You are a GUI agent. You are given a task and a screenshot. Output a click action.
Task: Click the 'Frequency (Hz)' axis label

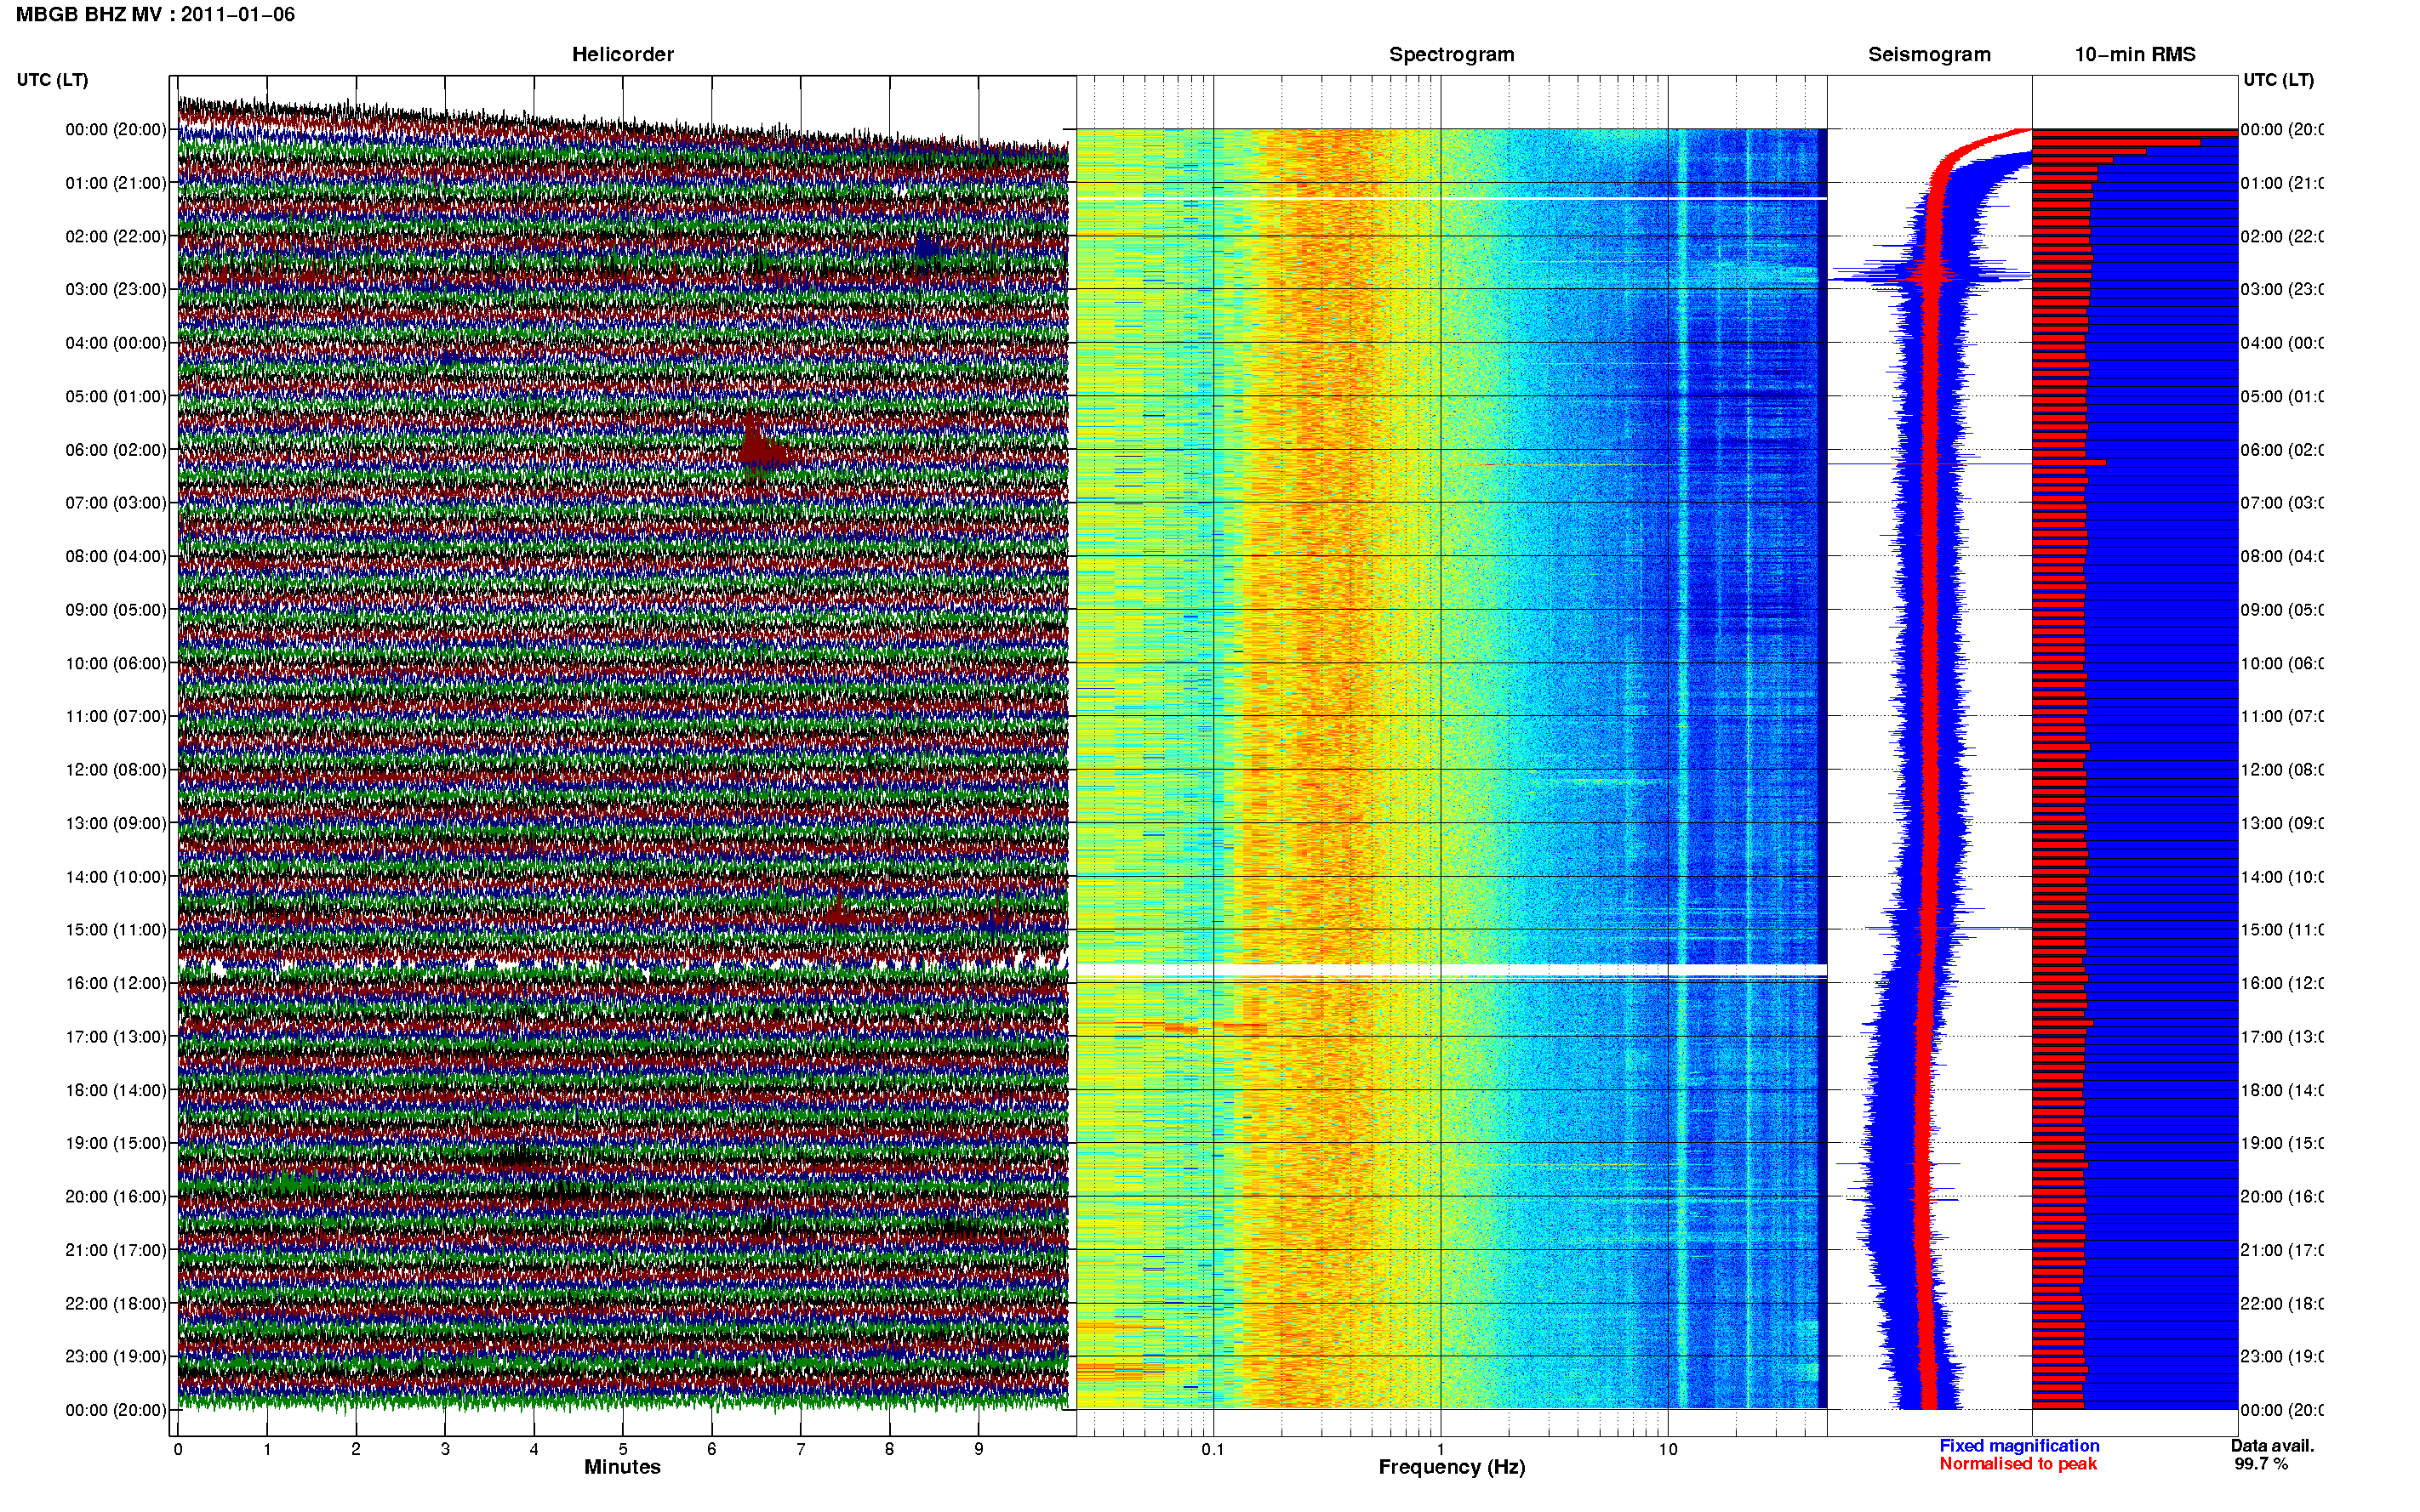point(1452,1467)
